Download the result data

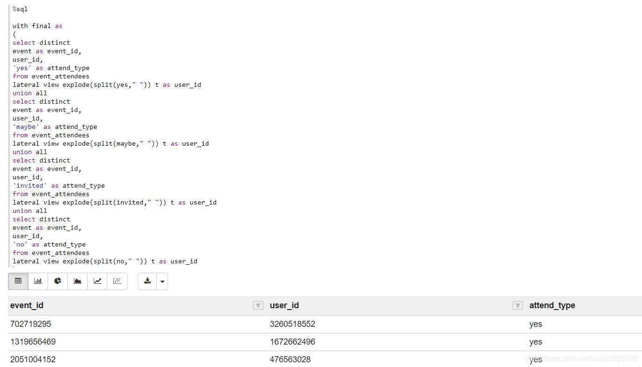click(x=148, y=281)
